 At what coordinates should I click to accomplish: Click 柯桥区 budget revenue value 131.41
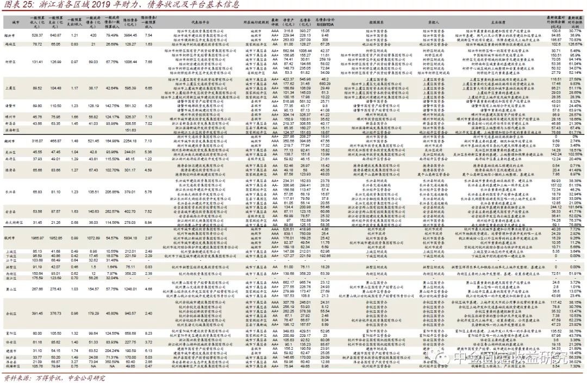(38, 62)
